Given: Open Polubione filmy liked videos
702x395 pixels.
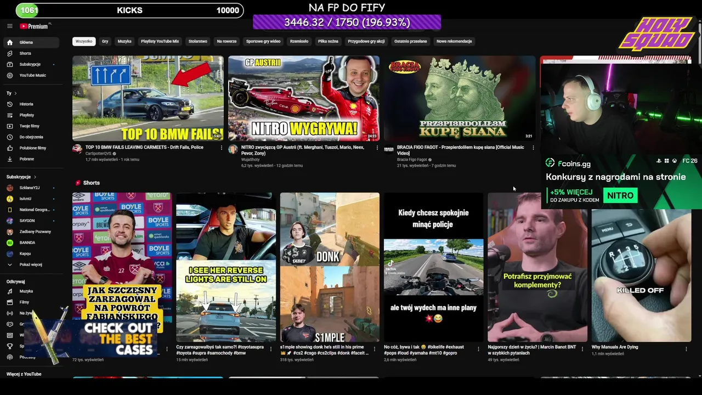Looking at the screenshot, I should click(31, 148).
